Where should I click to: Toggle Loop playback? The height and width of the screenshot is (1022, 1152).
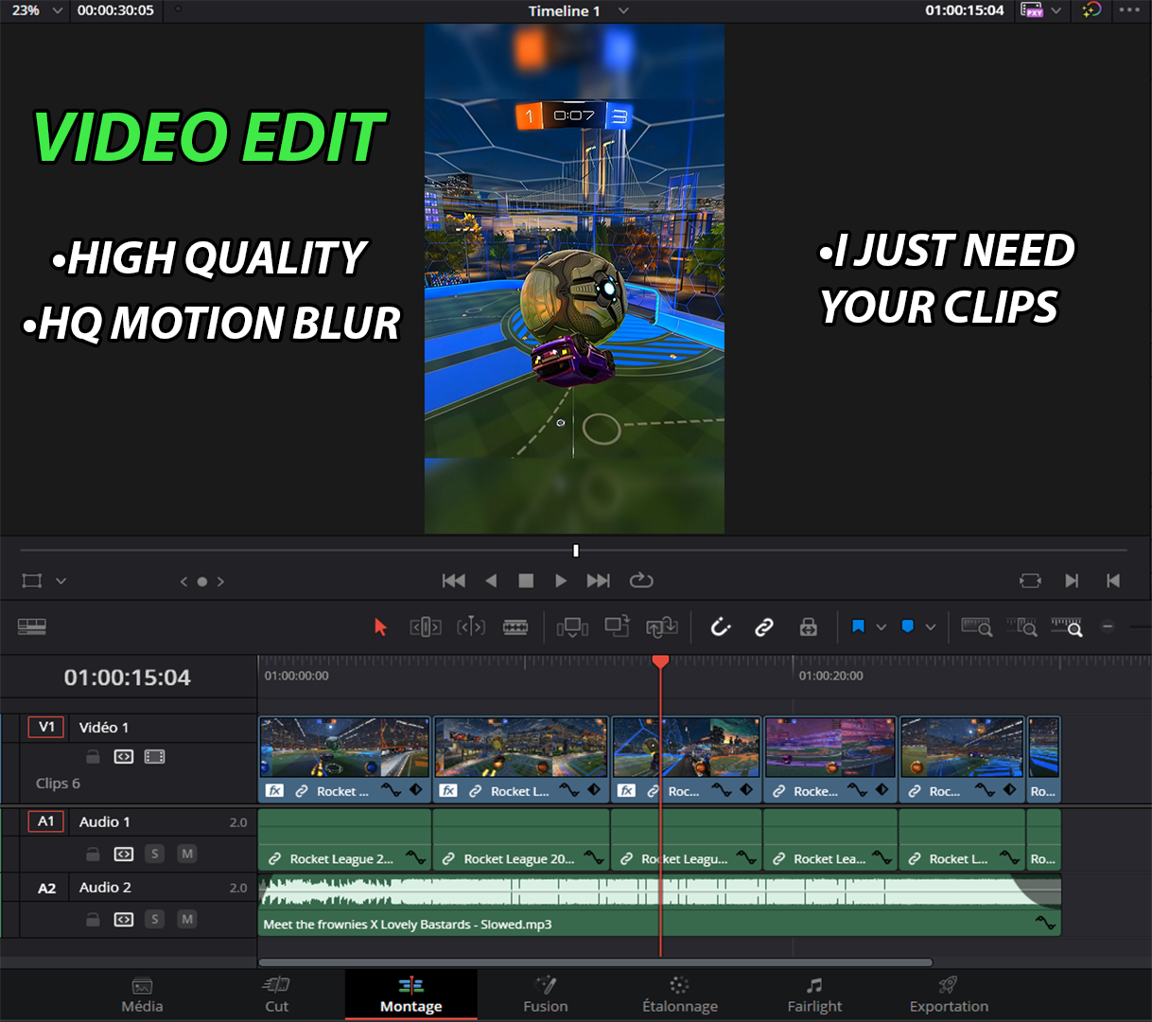tap(641, 580)
